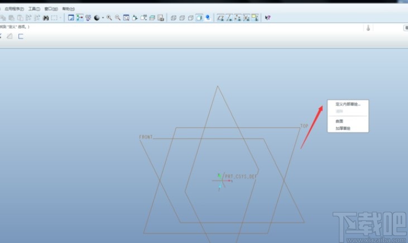Choose 曲面 from the context menu

339,121
